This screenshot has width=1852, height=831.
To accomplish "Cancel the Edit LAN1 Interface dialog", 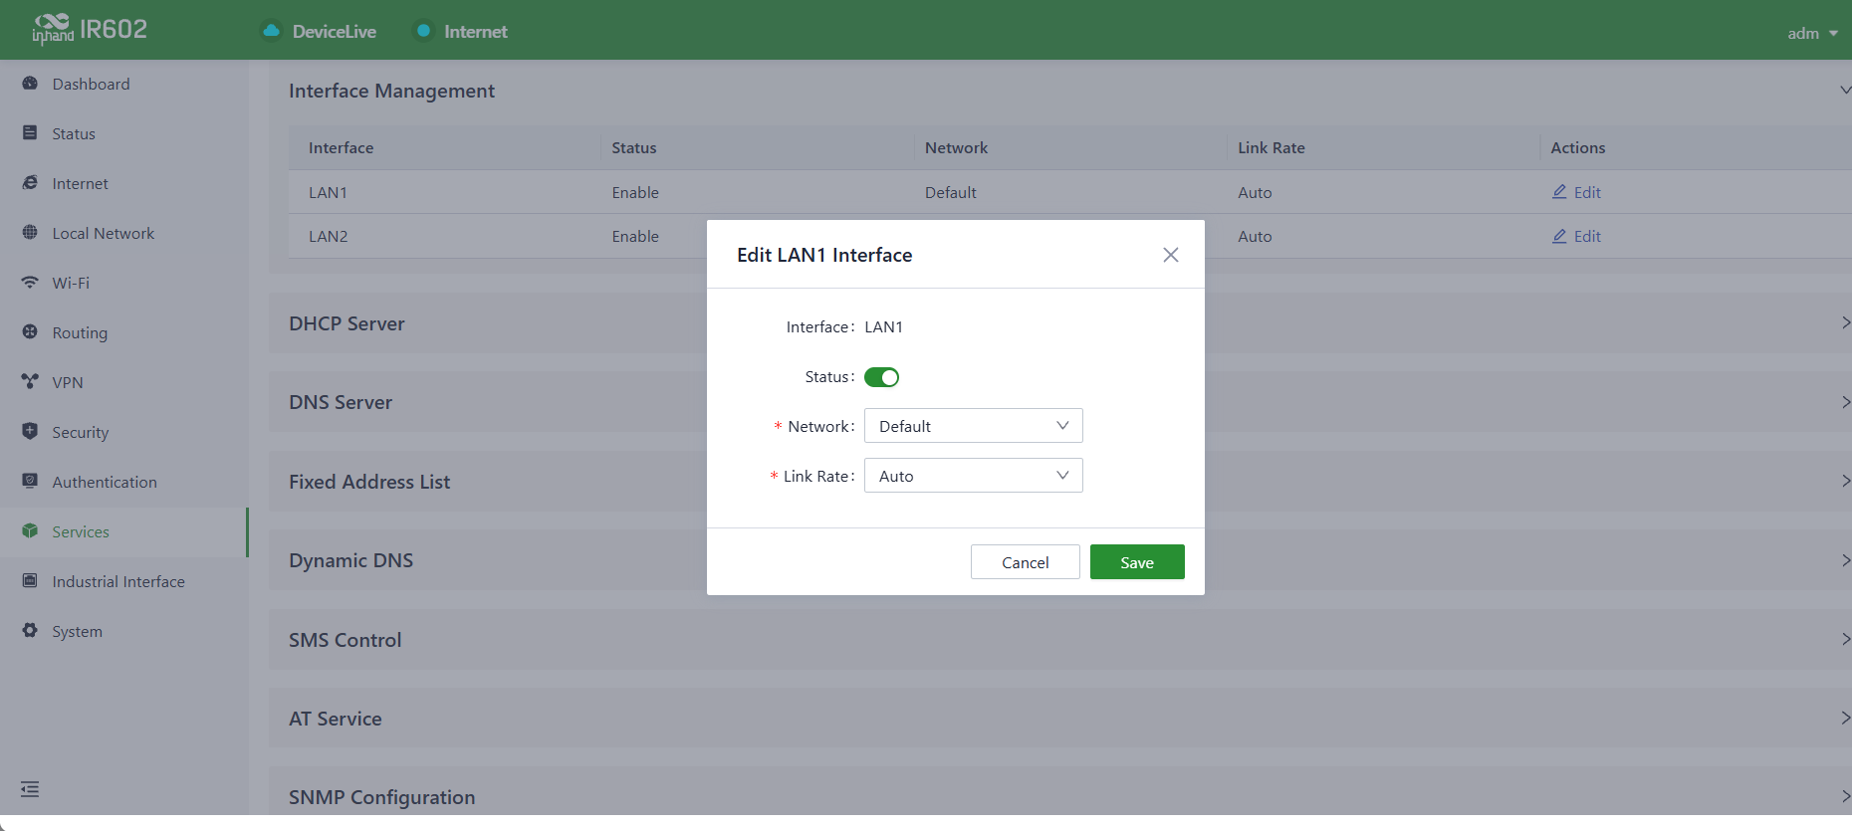I will (1025, 562).
